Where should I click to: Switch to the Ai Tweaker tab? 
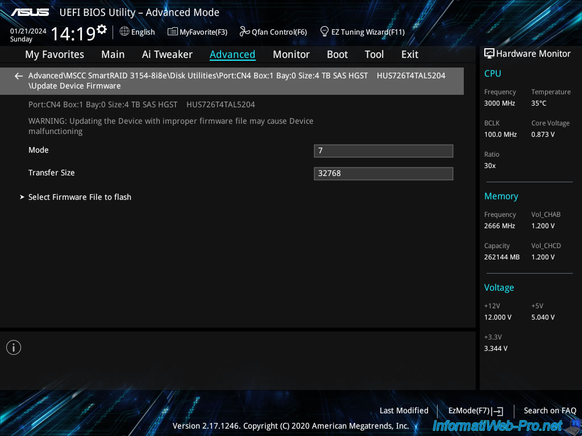click(x=167, y=54)
